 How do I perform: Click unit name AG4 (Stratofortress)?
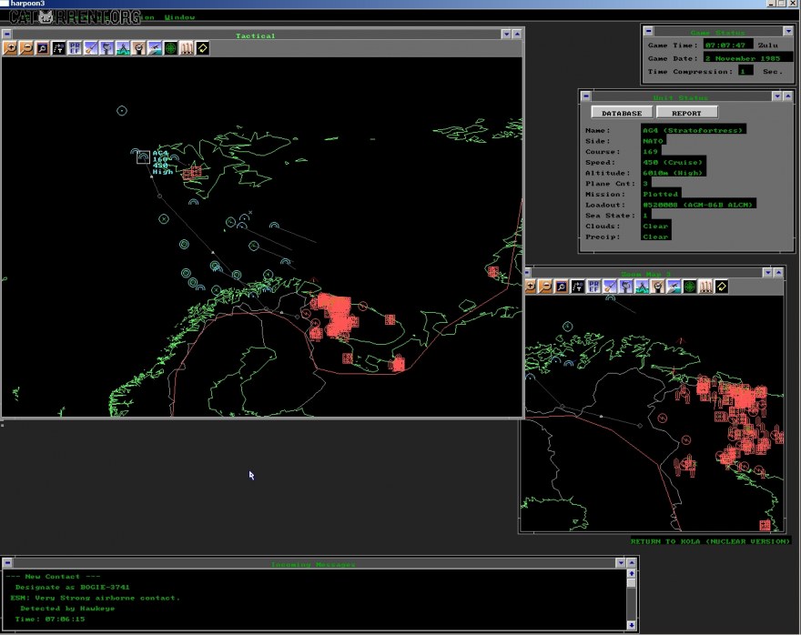click(x=694, y=130)
